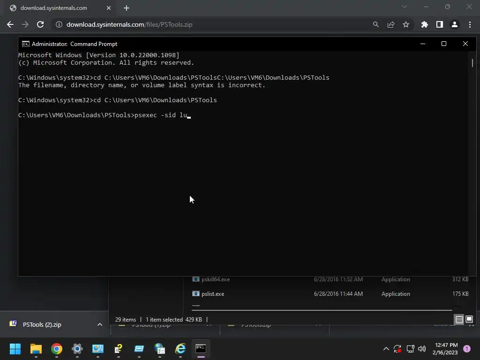Go back using Chrome's back arrow
480x360 pixels.
click(x=10, y=24)
